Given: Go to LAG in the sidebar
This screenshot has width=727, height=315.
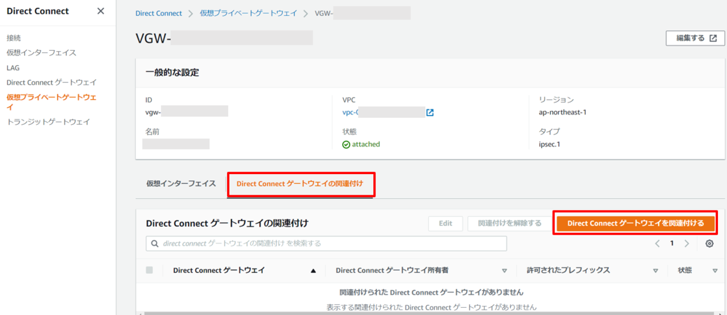Looking at the screenshot, I should 13,68.
